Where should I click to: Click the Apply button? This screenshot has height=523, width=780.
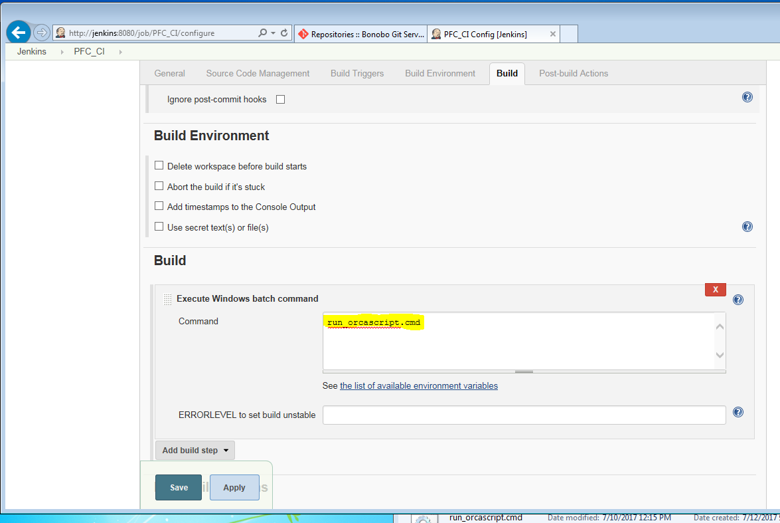[234, 487]
